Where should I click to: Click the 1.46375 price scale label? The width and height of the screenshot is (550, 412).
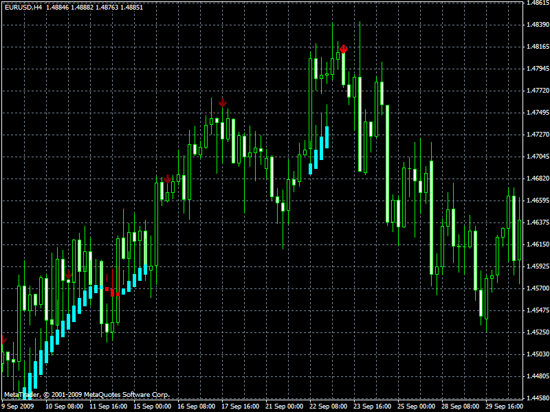tap(538, 222)
